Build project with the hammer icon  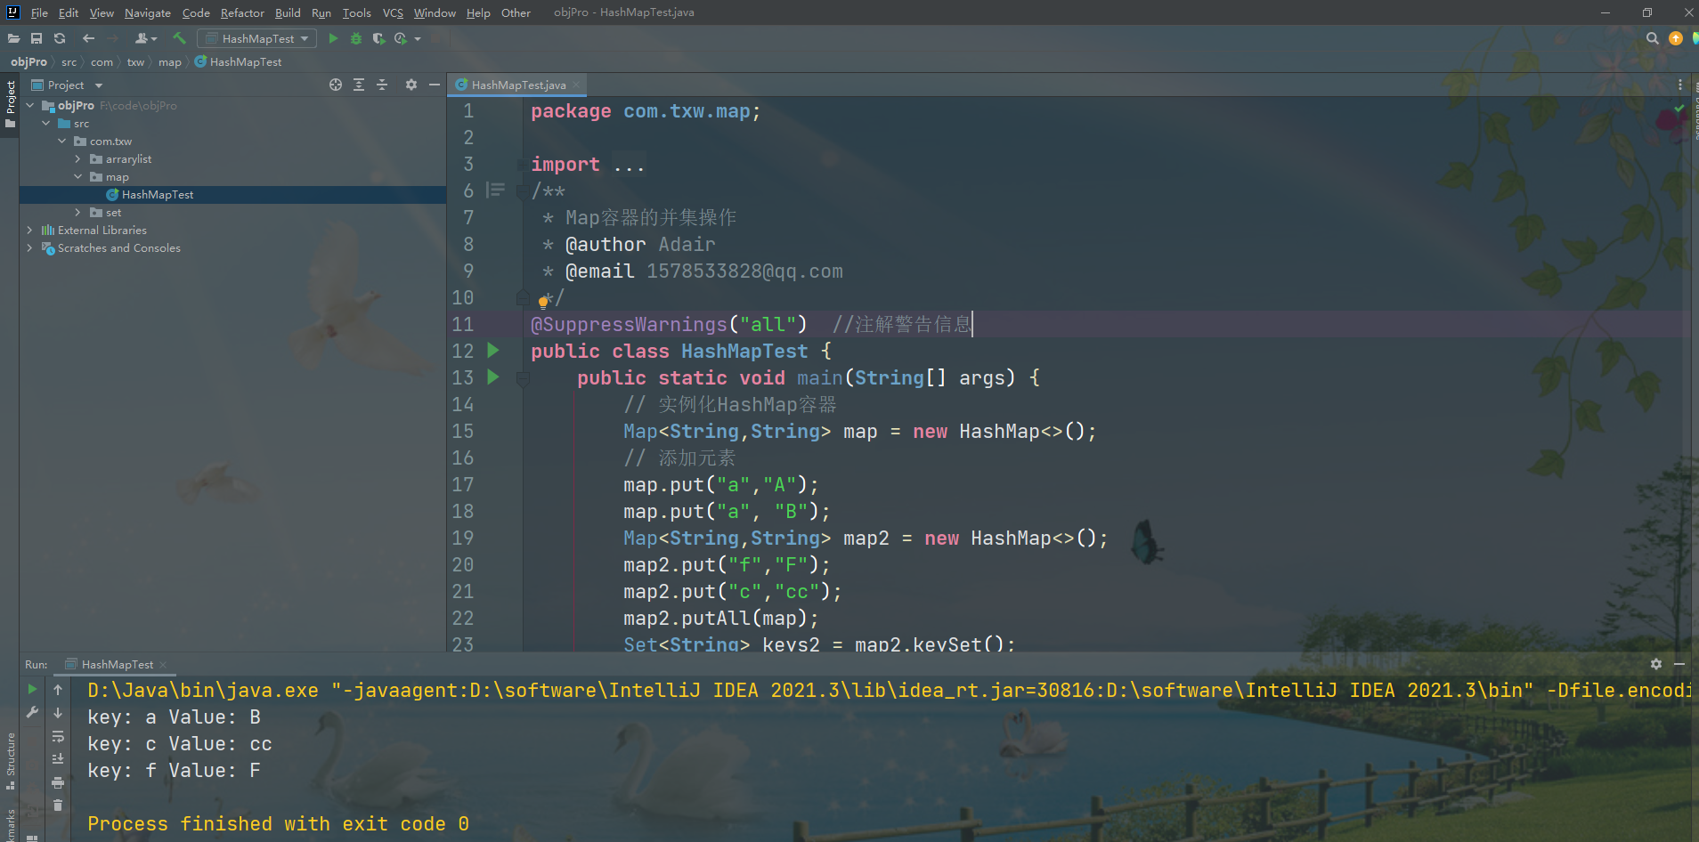click(179, 38)
